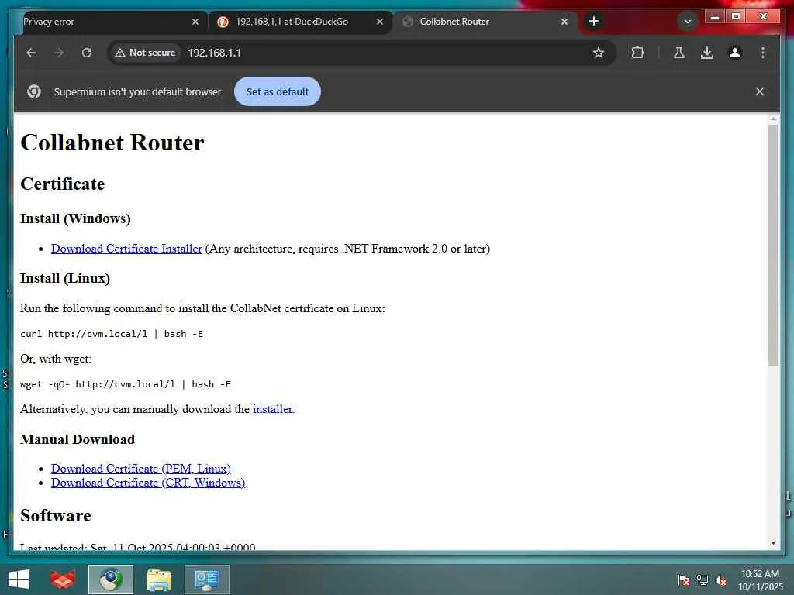Download Certificate (CRT, Windows)
The width and height of the screenshot is (794, 595).
[148, 483]
